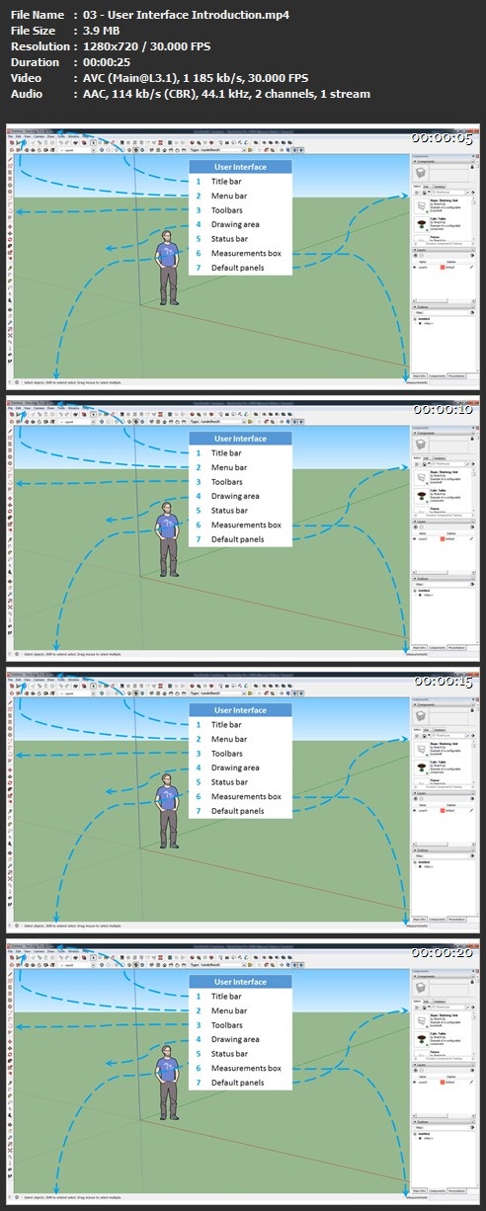Click the Cafe Table component thumbnail in 00:00:05 frame
This screenshot has height=1211, width=486.
421,224
